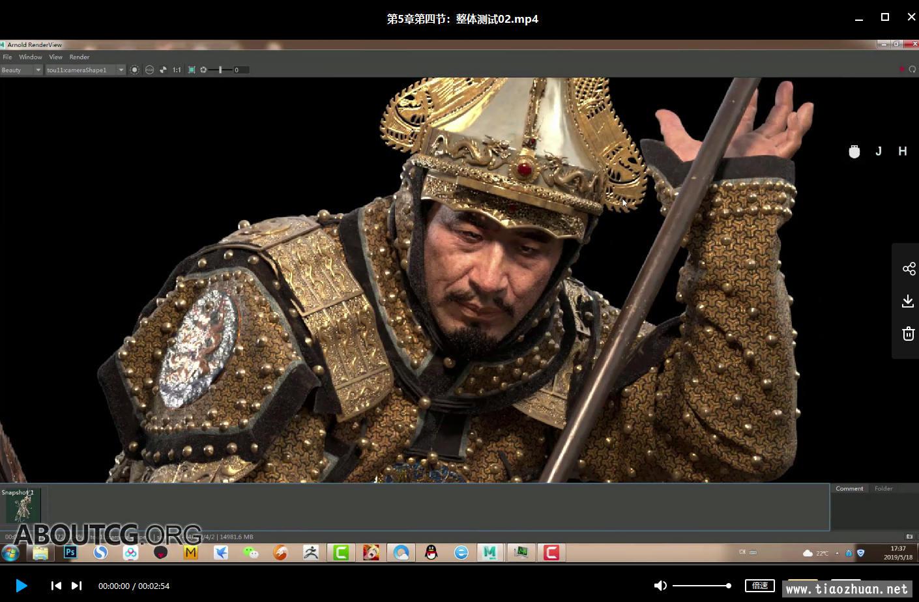Open the cartoon face app in taskbar

tap(371, 553)
